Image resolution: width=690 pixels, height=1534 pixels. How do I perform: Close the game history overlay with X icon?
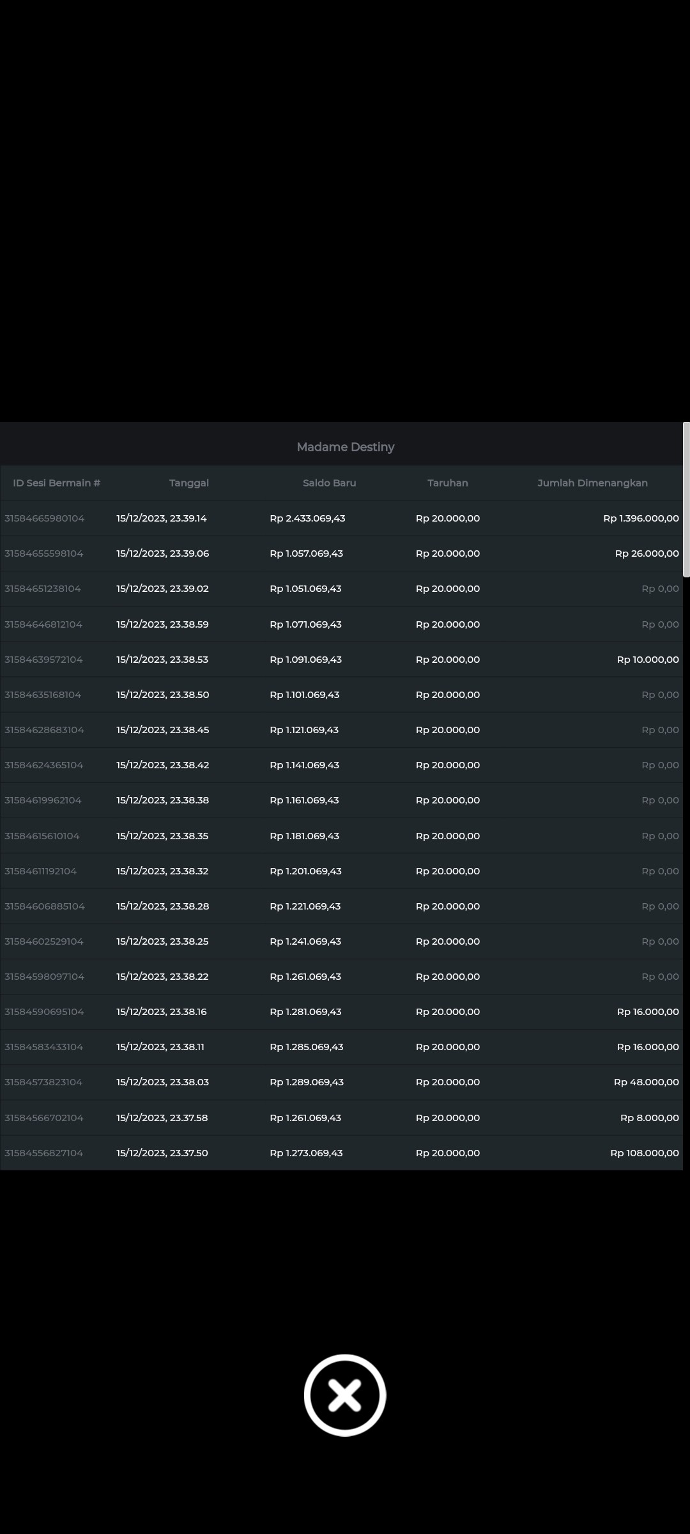coord(345,1395)
